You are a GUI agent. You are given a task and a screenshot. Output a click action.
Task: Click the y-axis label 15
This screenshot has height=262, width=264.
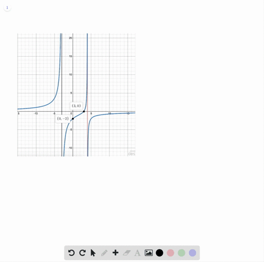click(70, 56)
